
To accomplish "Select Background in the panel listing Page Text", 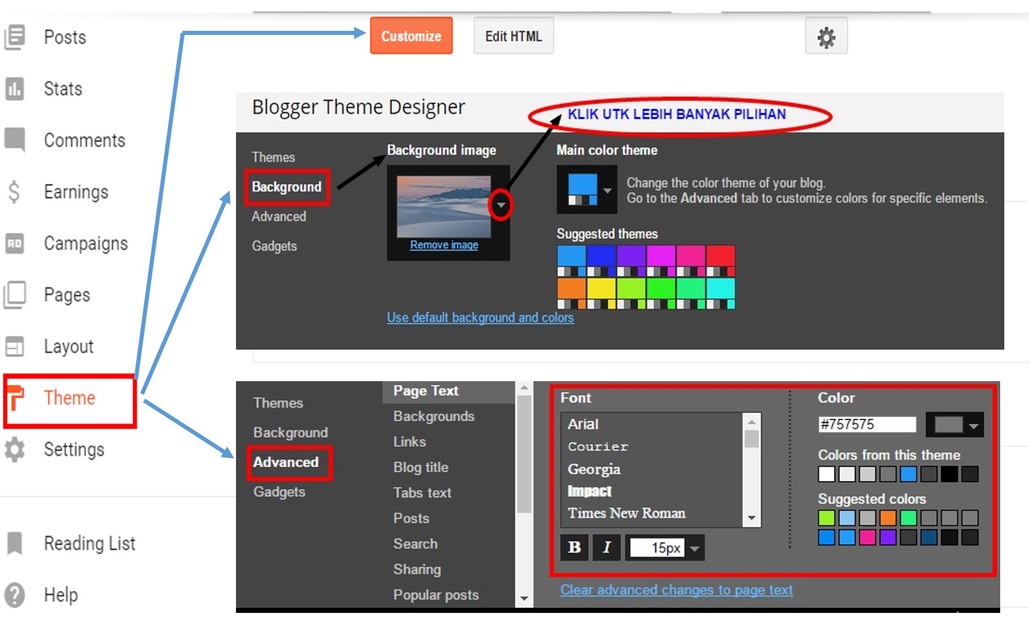I will point(290,432).
